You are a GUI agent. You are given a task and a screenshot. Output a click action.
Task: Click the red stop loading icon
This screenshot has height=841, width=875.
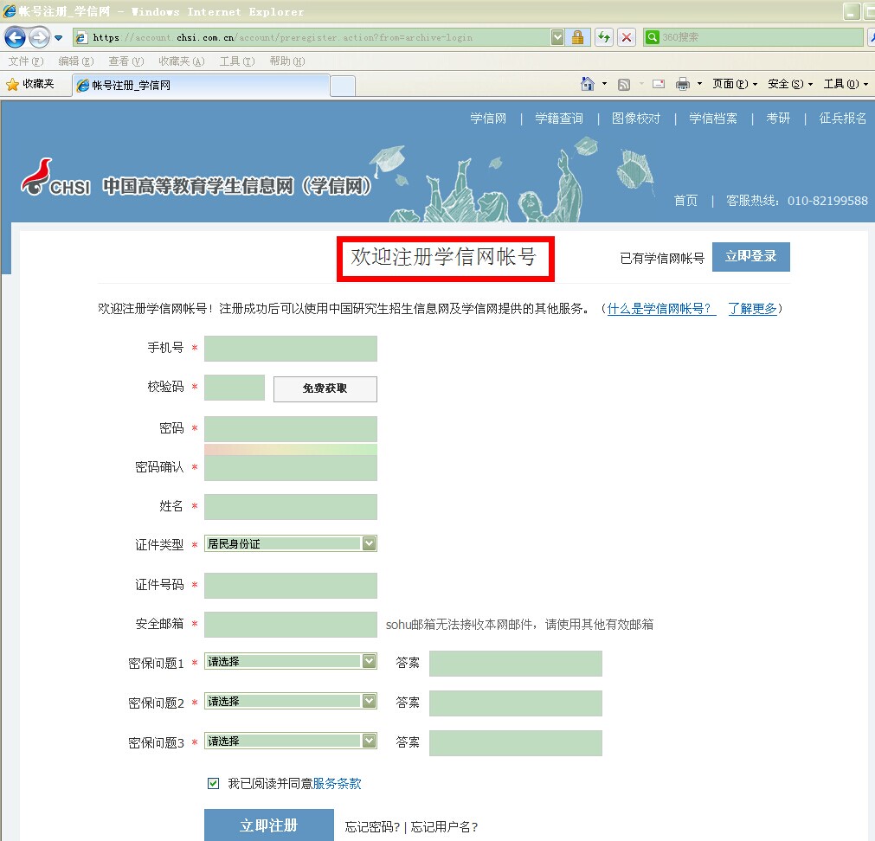627,37
